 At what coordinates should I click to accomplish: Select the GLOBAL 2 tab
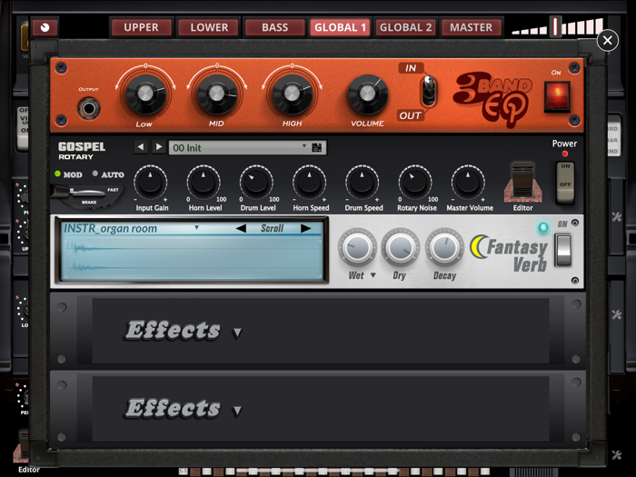tap(405, 27)
